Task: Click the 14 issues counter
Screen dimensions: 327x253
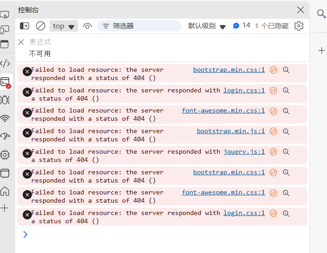Action: point(242,26)
